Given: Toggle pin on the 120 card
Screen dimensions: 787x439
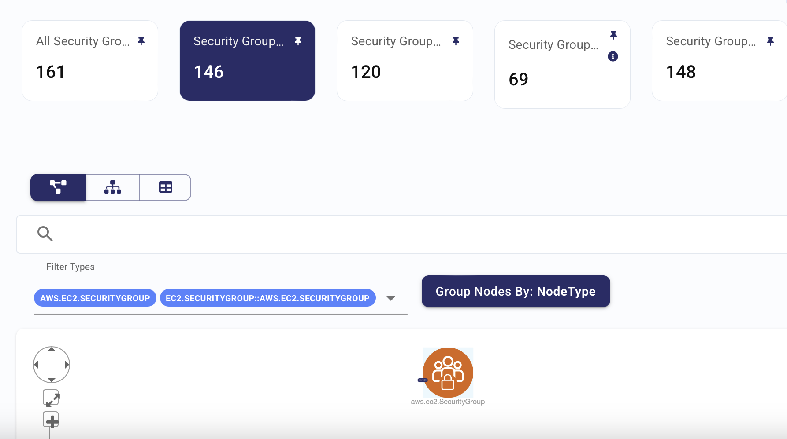Looking at the screenshot, I should click(x=456, y=41).
